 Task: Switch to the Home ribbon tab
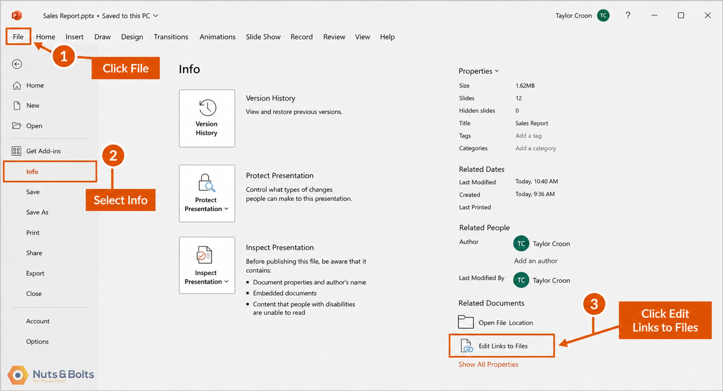[x=45, y=37]
